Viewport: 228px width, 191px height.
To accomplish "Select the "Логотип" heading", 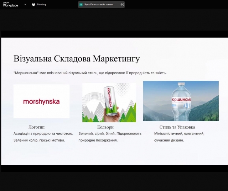I will click(x=37, y=127).
